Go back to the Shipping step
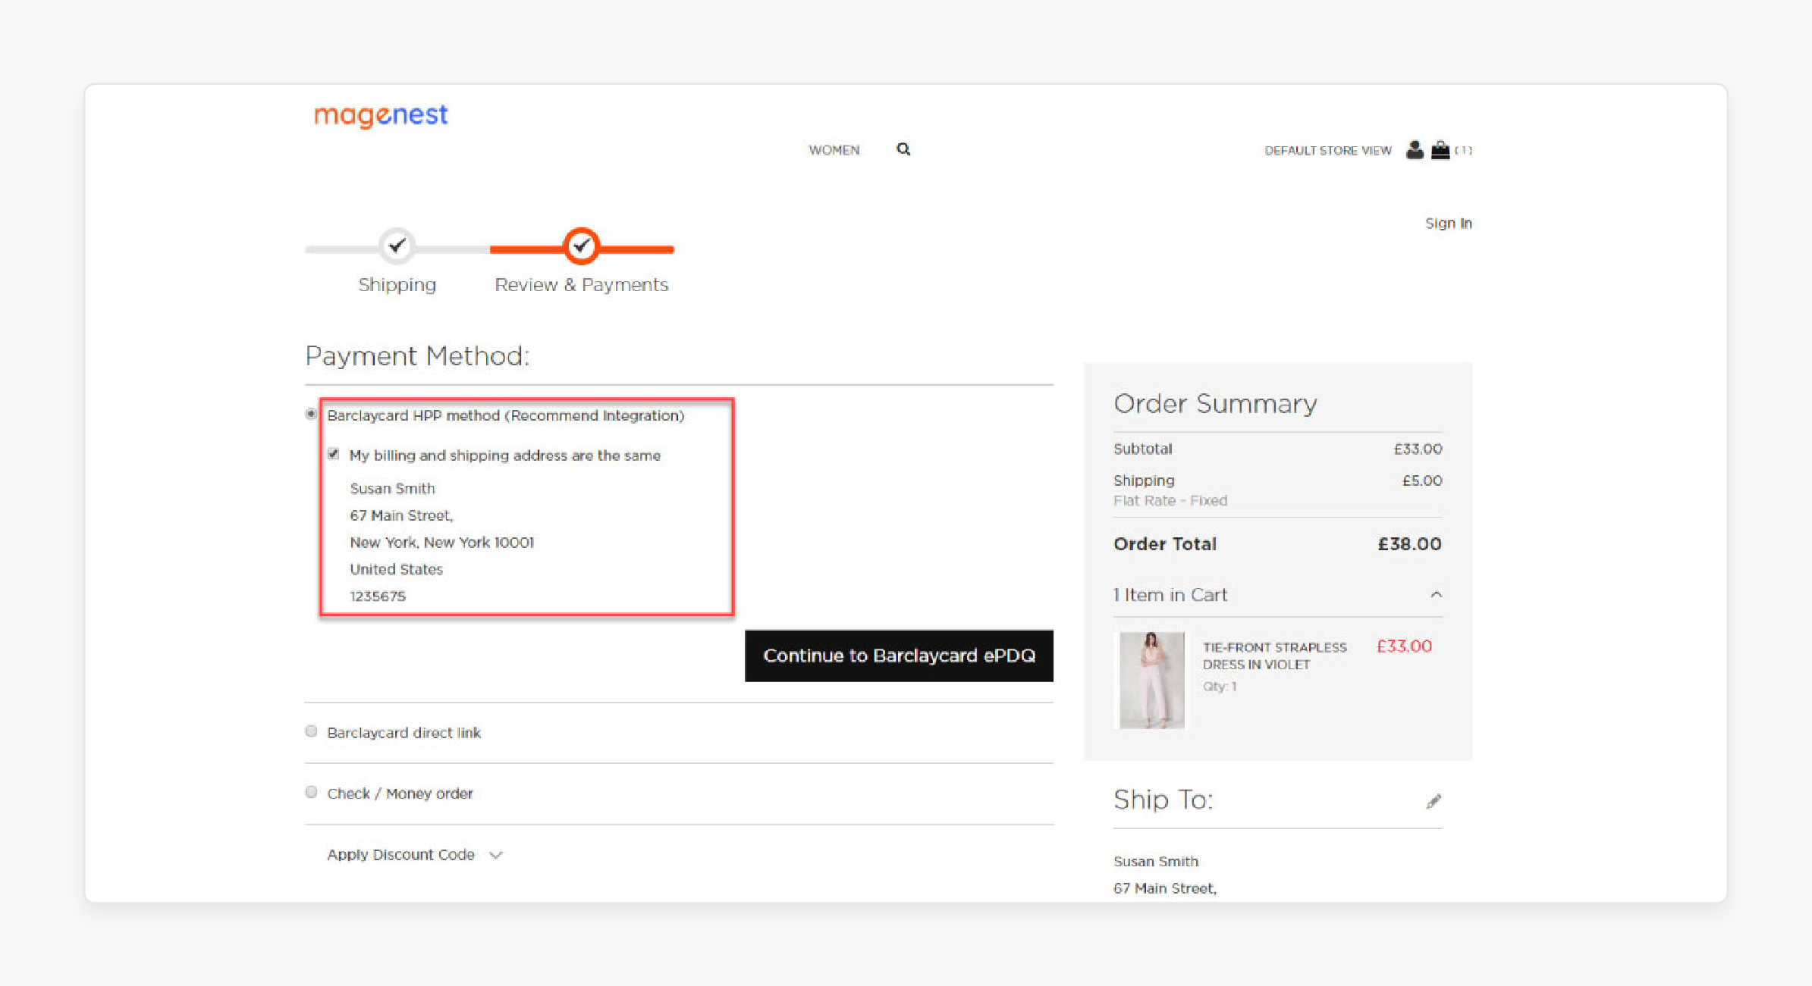Viewport: 1812px width, 986px height. (397, 246)
